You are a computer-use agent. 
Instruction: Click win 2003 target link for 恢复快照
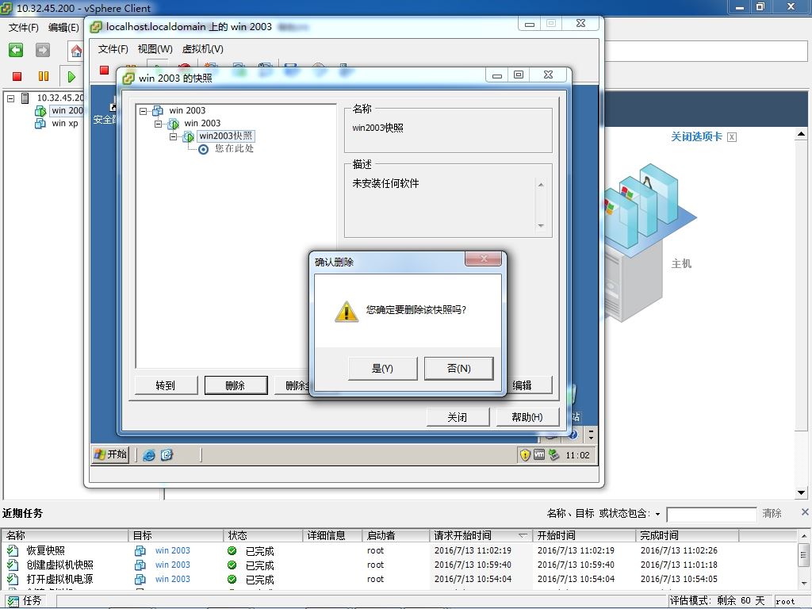point(172,550)
